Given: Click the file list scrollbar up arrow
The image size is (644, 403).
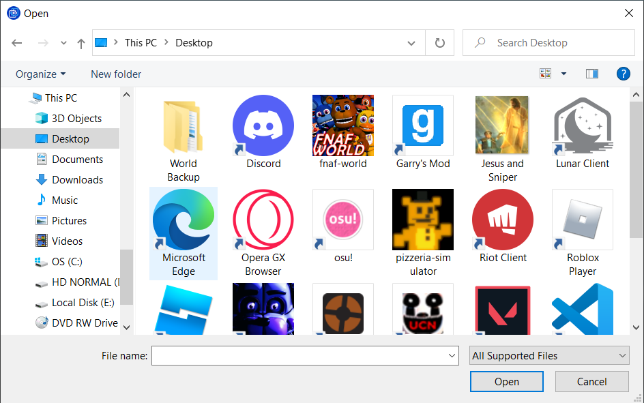Looking at the screenshot, I should [x=636, y=95].
